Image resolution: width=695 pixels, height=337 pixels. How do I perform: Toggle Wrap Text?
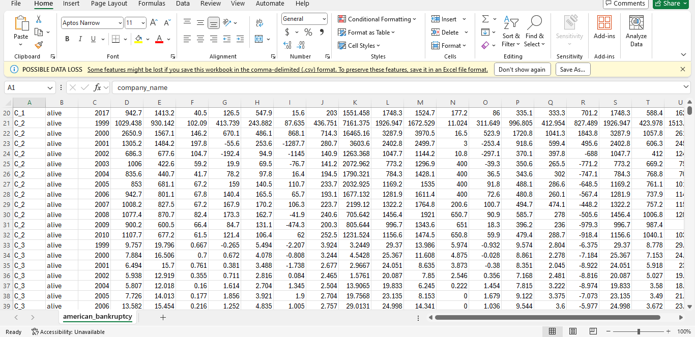259,23
